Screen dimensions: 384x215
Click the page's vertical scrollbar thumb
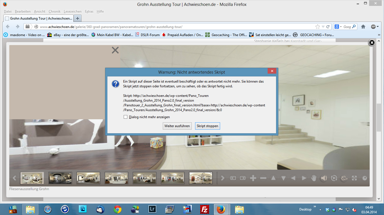coord(379,118)
